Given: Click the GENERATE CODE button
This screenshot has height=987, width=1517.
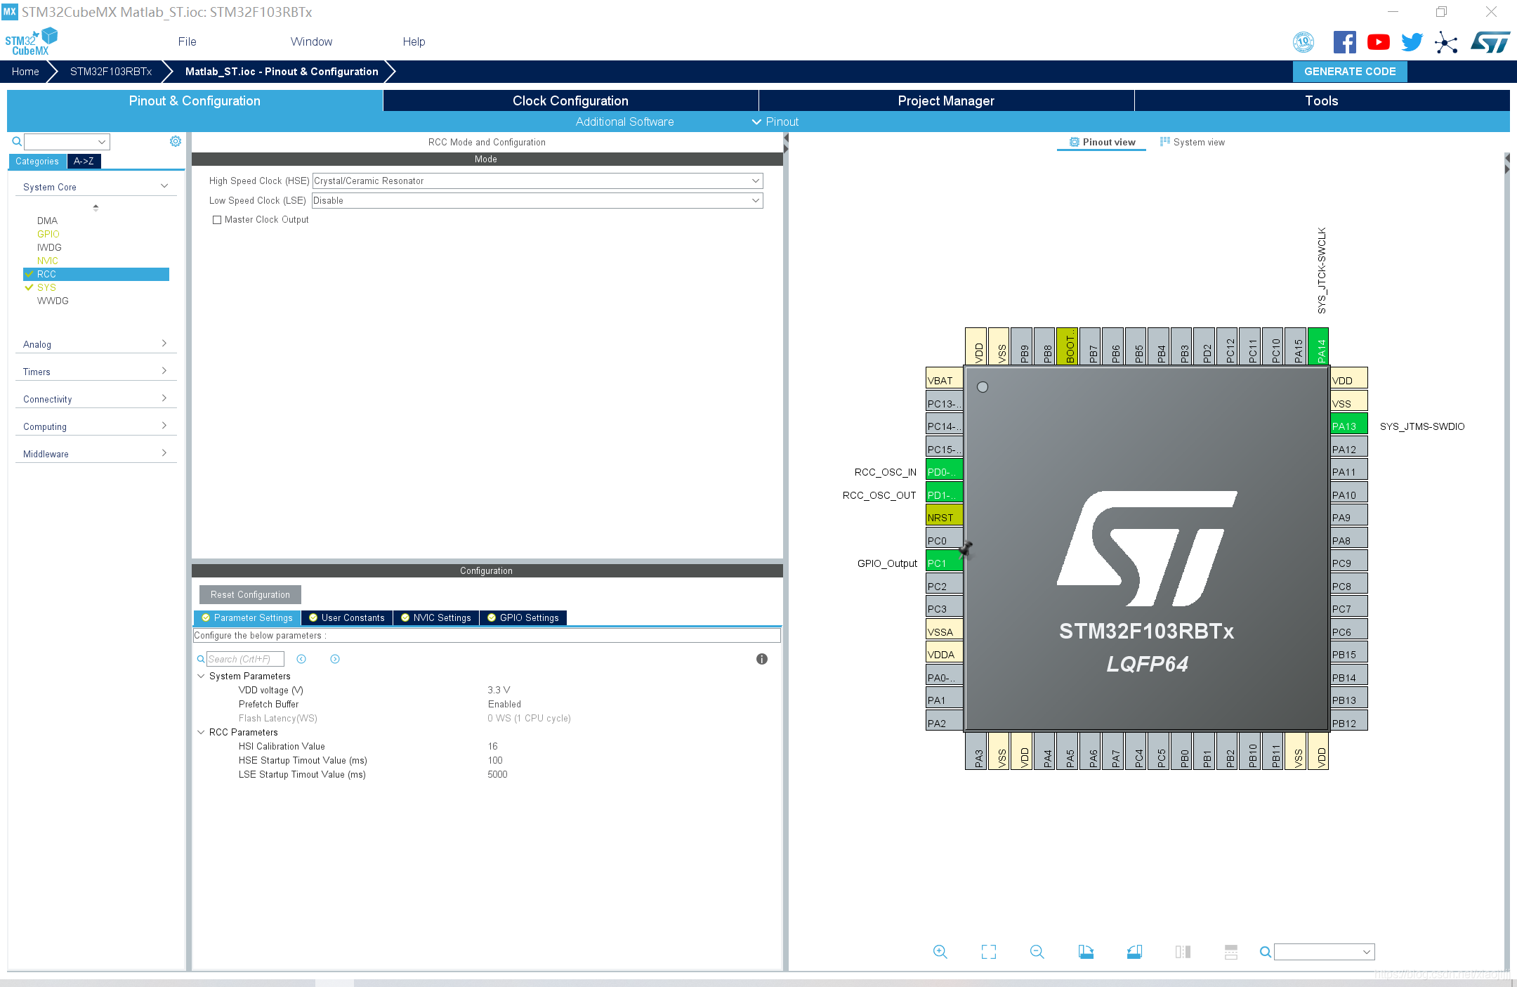Looking at the screenshot, I should pyautogui.click(x=1350, y=71).
